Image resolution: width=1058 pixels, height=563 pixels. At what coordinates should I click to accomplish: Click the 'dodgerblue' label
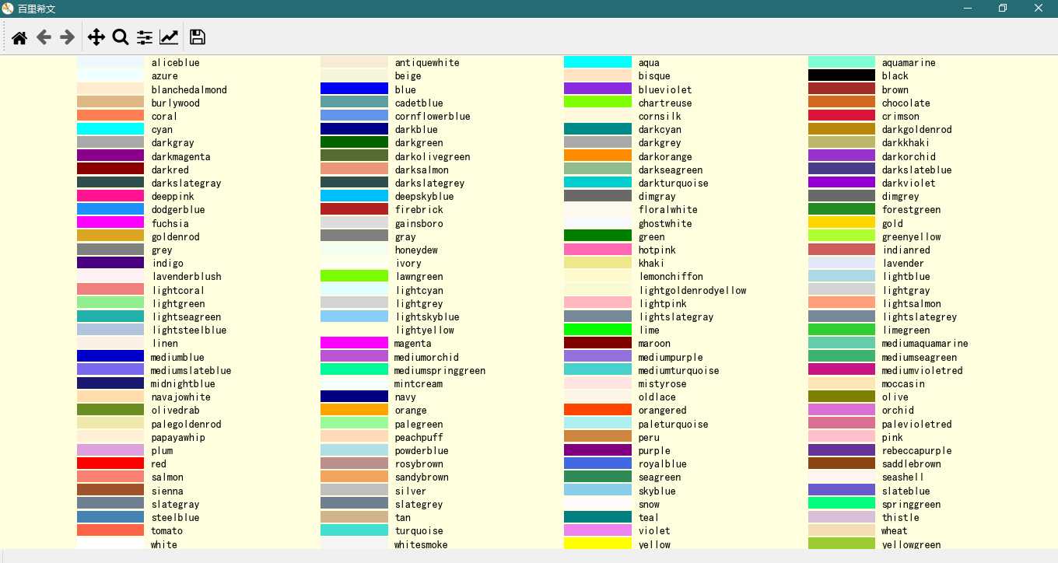(178, 209)
